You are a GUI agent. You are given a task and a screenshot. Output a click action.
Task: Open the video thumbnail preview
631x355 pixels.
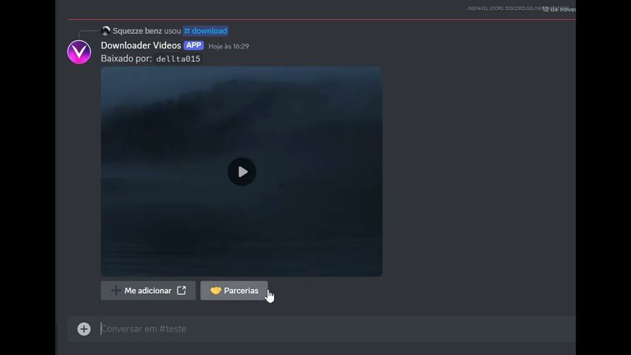tap(242, 171)
